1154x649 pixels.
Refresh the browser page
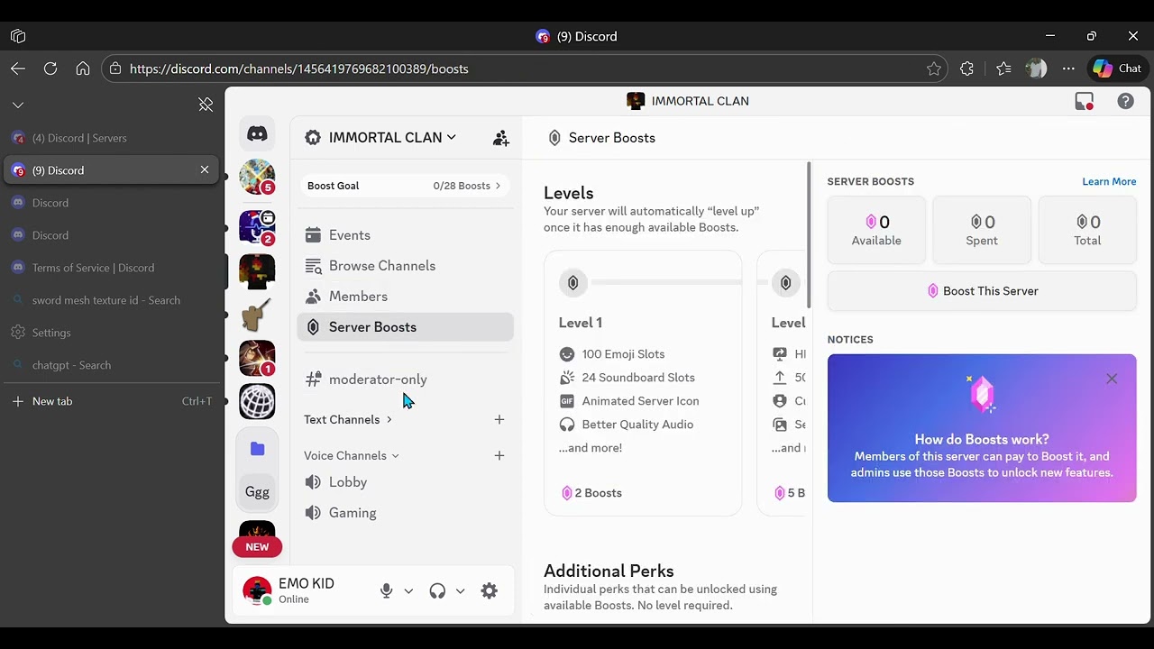coord(50,69)
